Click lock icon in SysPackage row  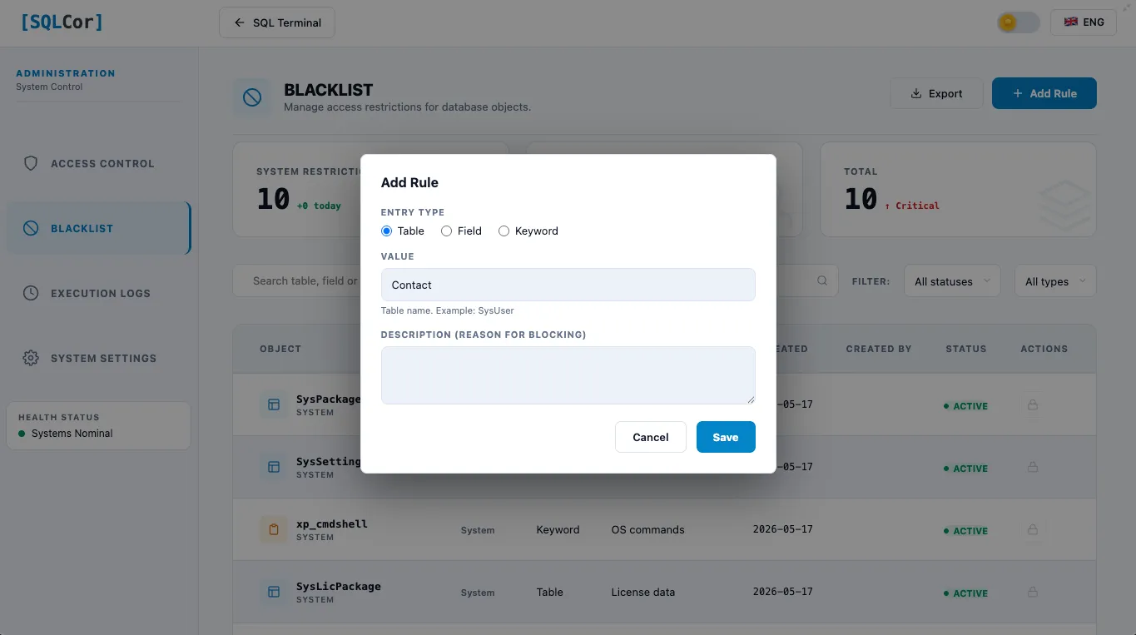[x=1033, y=405]
